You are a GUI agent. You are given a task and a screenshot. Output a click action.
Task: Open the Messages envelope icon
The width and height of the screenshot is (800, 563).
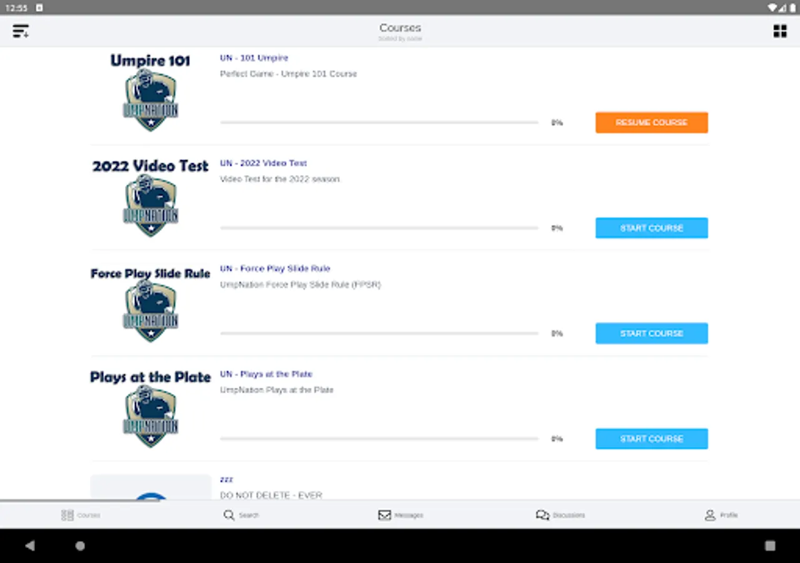coord(384,515)
